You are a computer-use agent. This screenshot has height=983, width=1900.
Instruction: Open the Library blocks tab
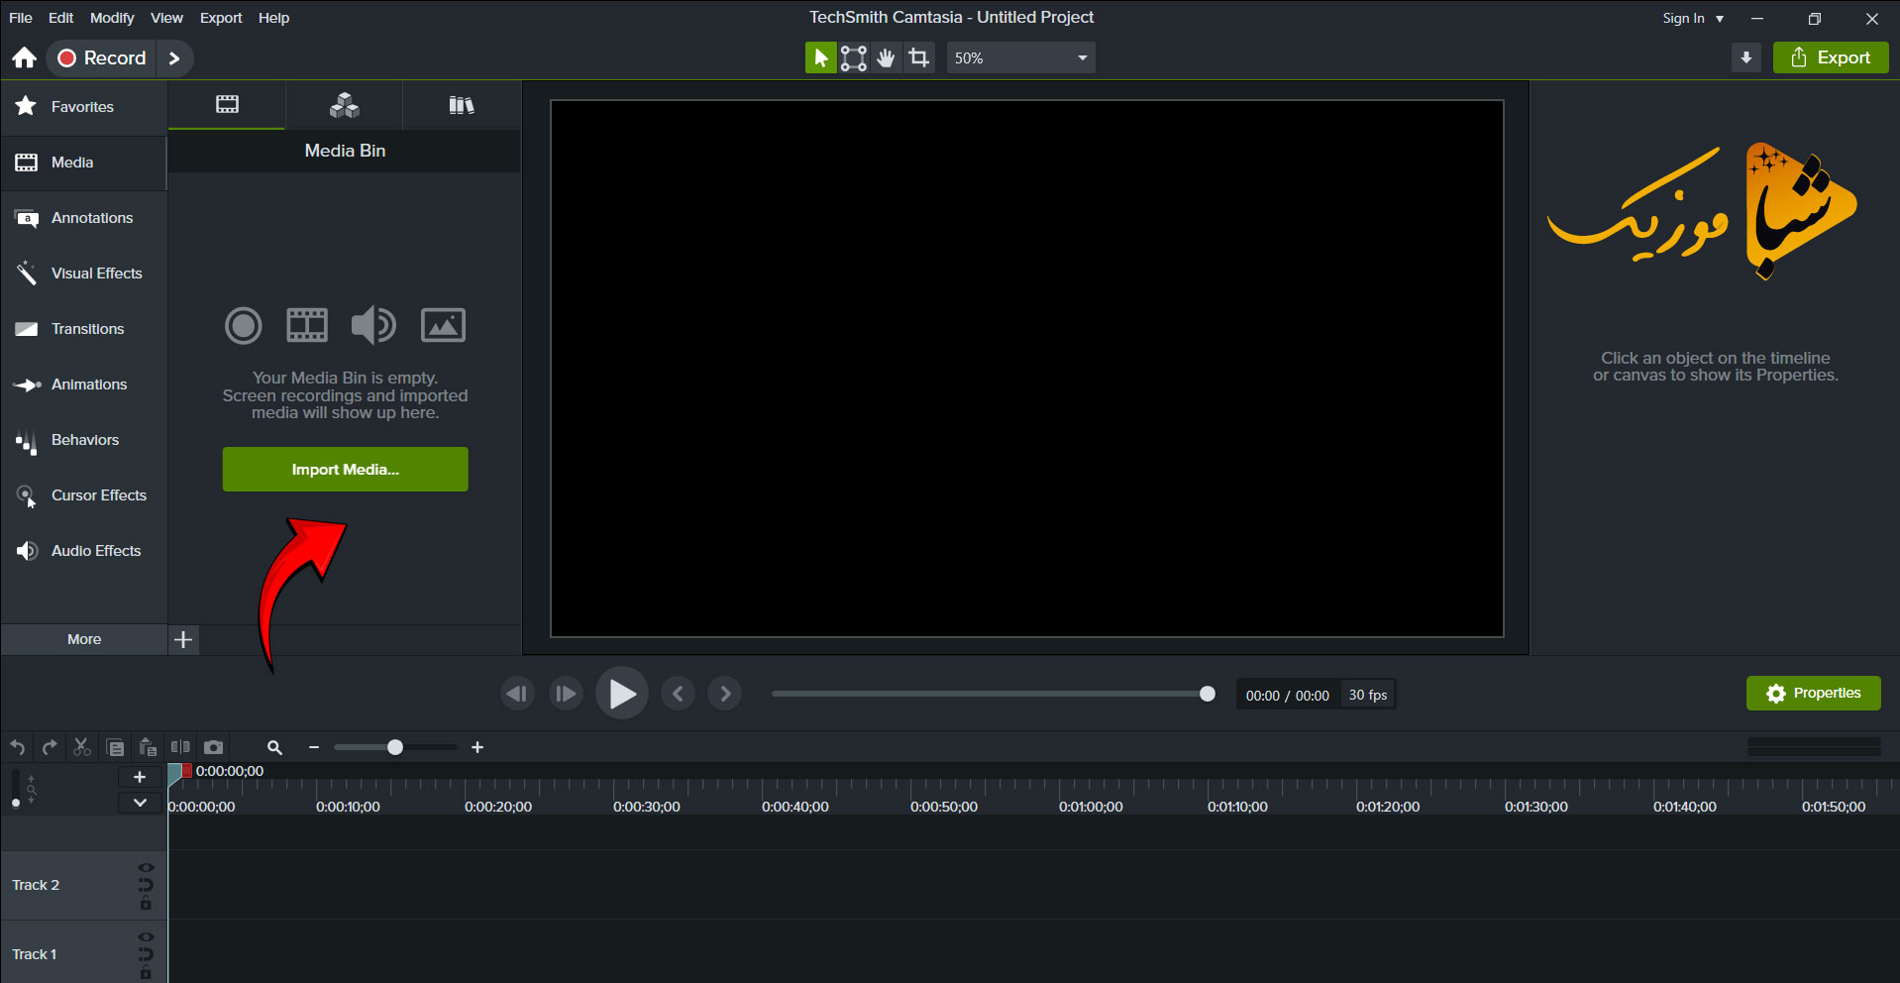click(x=344, y=104)
